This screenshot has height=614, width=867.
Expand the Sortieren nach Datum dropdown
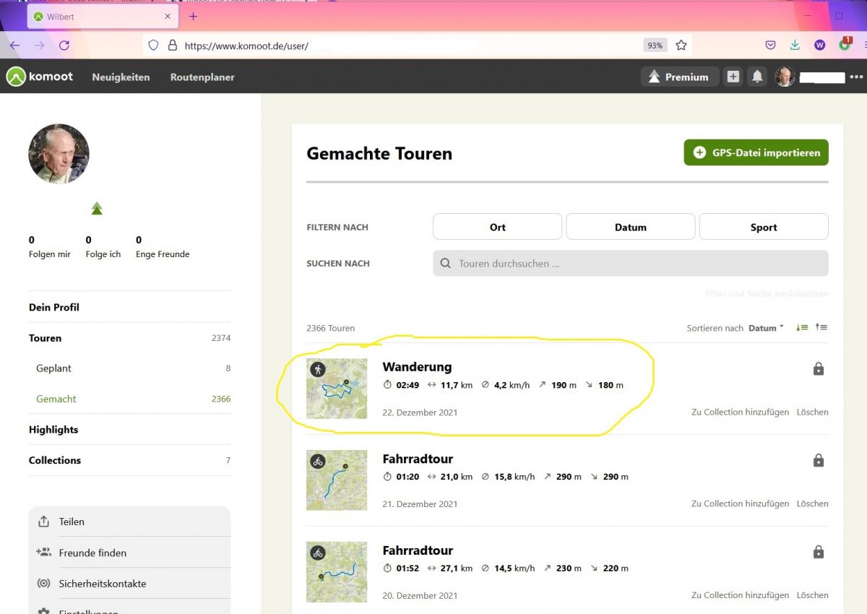(766, 328)
